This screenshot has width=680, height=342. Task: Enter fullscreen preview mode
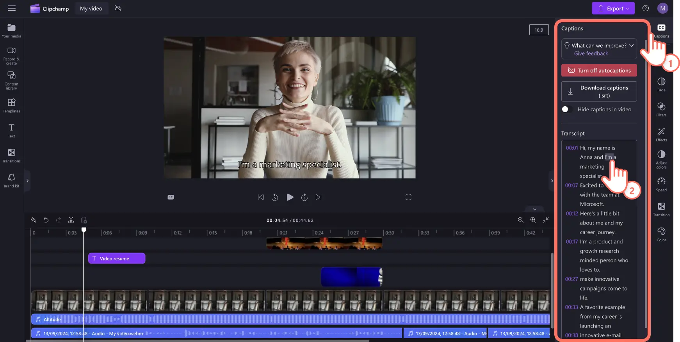point(408,197)
